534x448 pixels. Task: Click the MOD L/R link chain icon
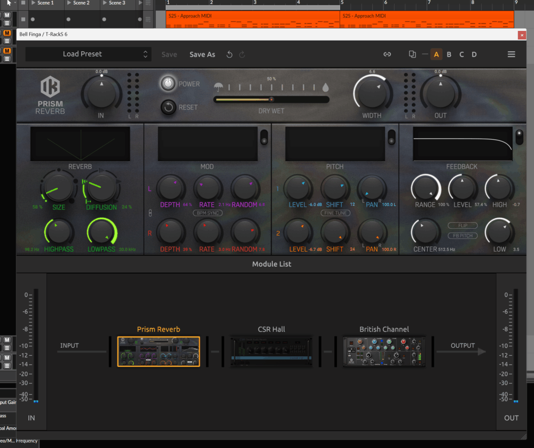pyautogui.click(x=150, y=213)
